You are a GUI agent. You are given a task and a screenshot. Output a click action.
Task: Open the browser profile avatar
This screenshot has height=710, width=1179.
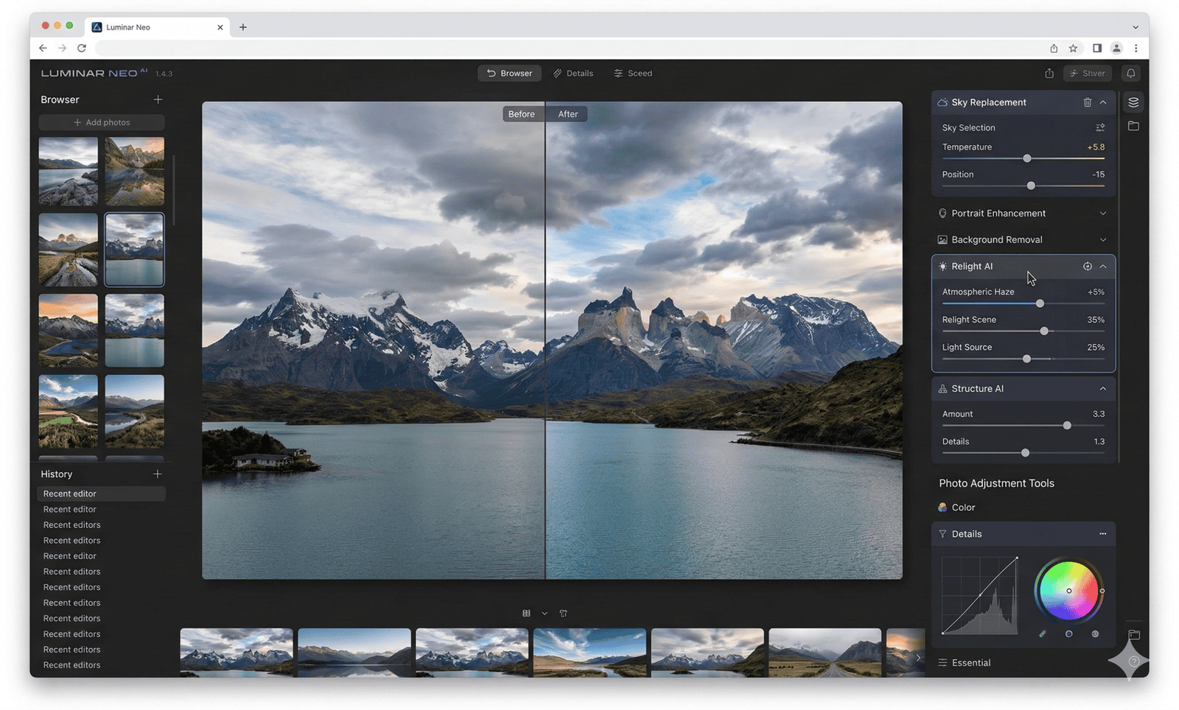click(x=1116, y=48)
